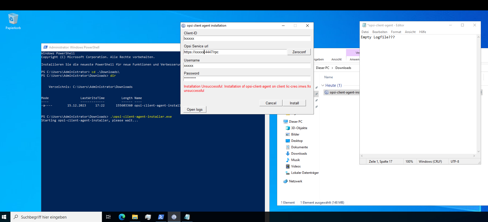This screenshot has width=488, height=222.
Task: Click 'Zeile 1, Spalte 17' in Editor status bar
Action: 380,162
